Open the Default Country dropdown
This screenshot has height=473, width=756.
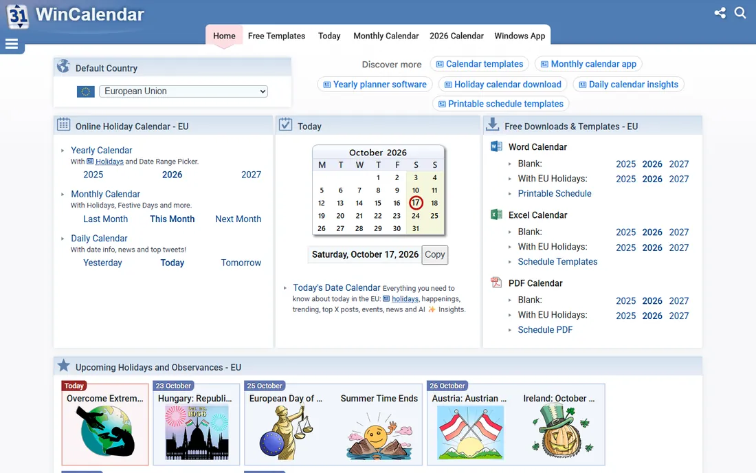click(x=184, y=91)
